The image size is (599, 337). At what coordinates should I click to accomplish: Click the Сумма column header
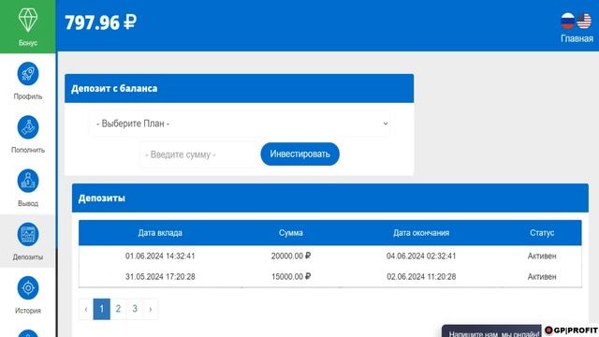pyautogui.click(x=291, y=233)
